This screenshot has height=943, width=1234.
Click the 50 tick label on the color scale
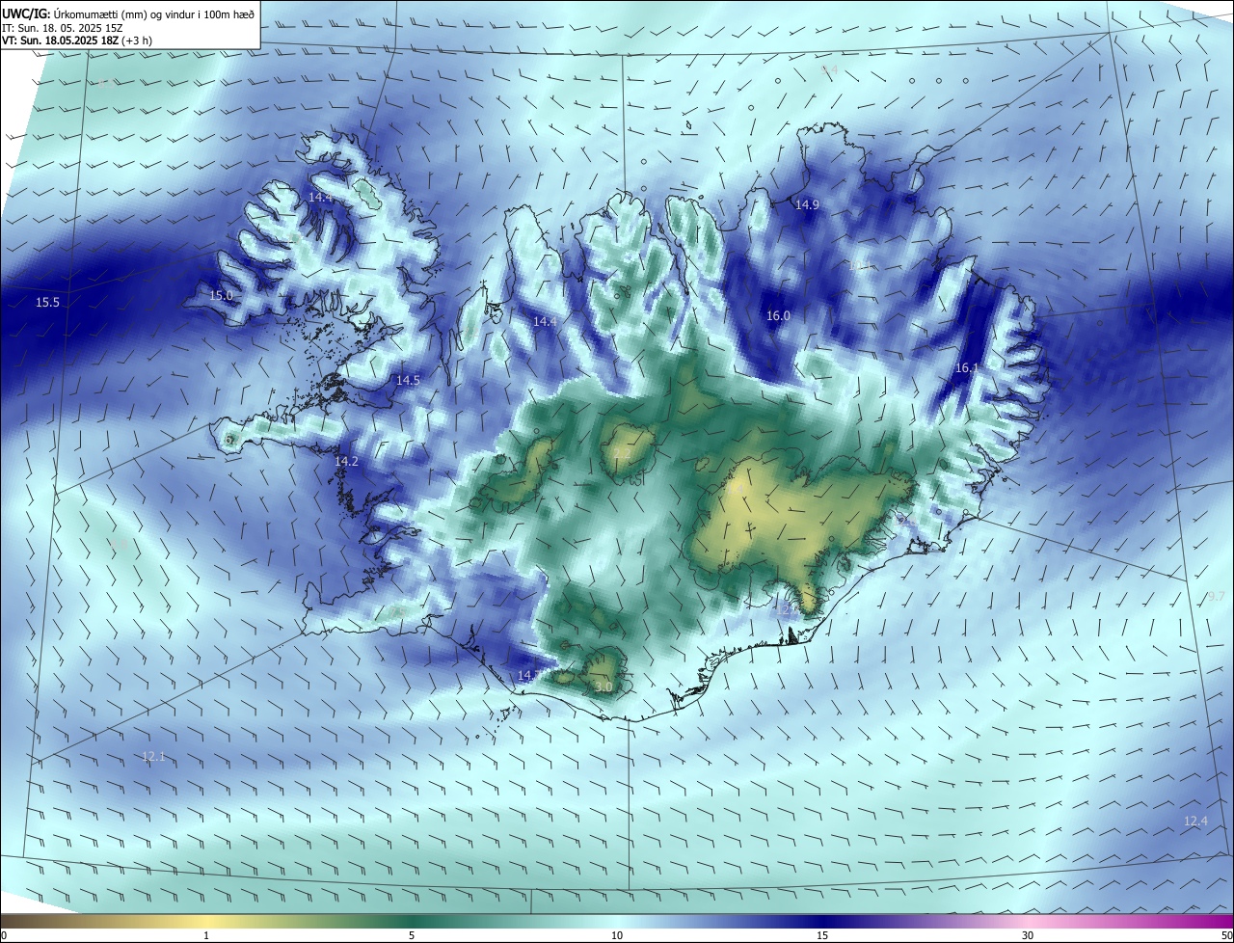tap(1226, 935)
